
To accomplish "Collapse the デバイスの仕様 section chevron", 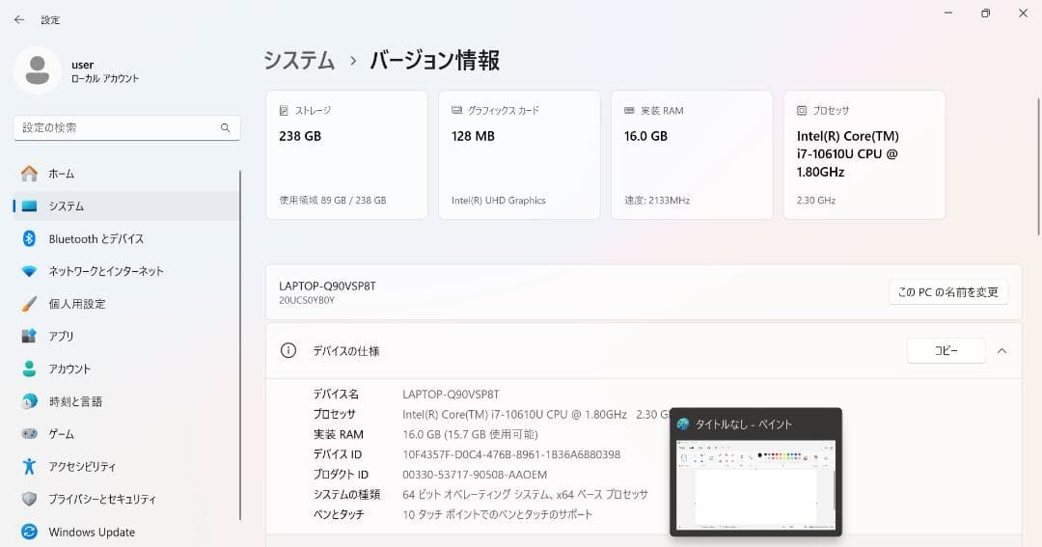I will point(1001,350).
